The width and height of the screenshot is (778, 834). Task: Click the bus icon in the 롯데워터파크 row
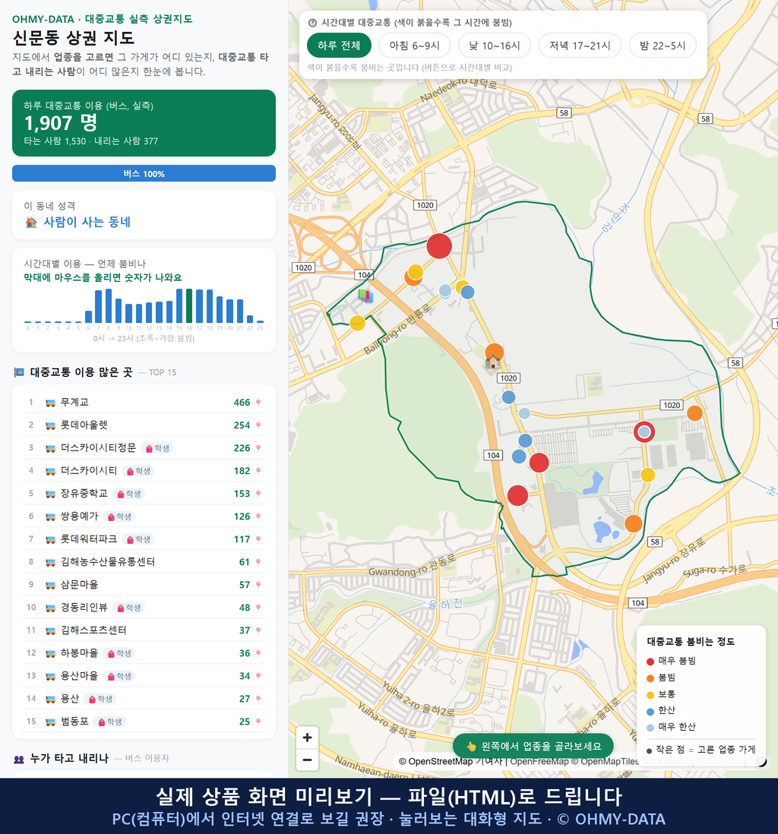click(51, 540)
